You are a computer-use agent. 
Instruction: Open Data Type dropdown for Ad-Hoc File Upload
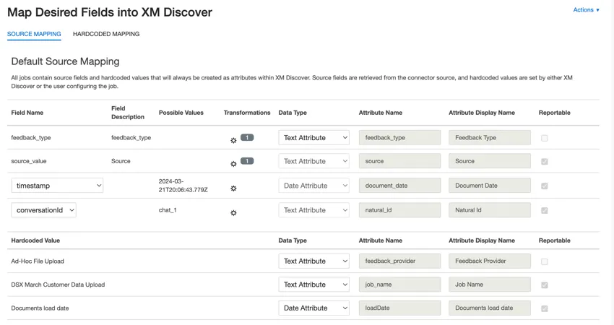[x=314, y=261]
